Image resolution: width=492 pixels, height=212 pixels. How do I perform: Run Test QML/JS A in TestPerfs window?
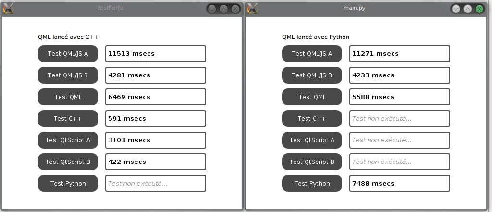[68, 54]
